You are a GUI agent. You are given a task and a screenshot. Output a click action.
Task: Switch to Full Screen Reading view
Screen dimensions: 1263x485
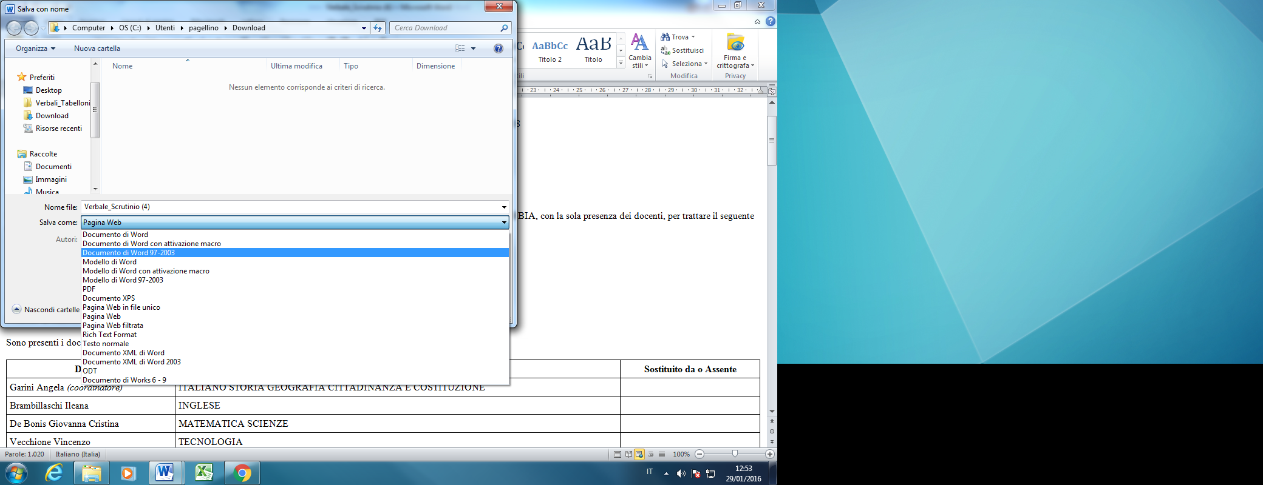pyautogui.click(x=628, y=454)
